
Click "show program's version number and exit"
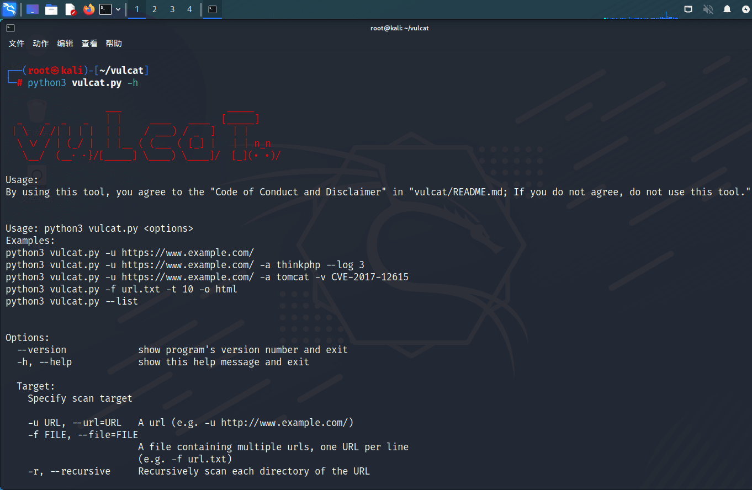243,350
